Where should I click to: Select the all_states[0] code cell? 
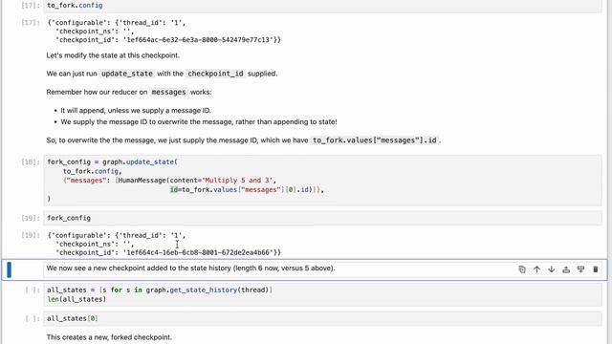point(322,318)
